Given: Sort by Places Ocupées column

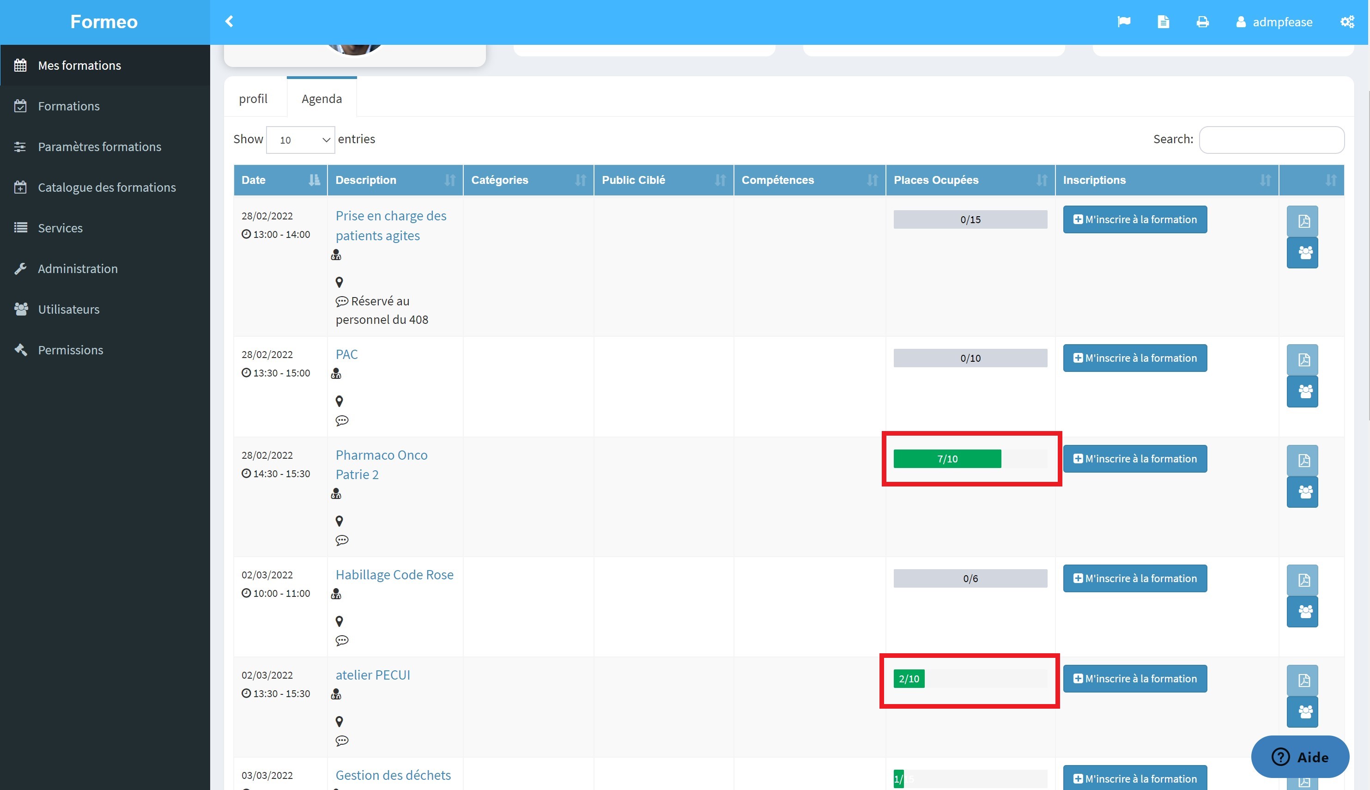Looking at the screenshot, I should [970, 180].
